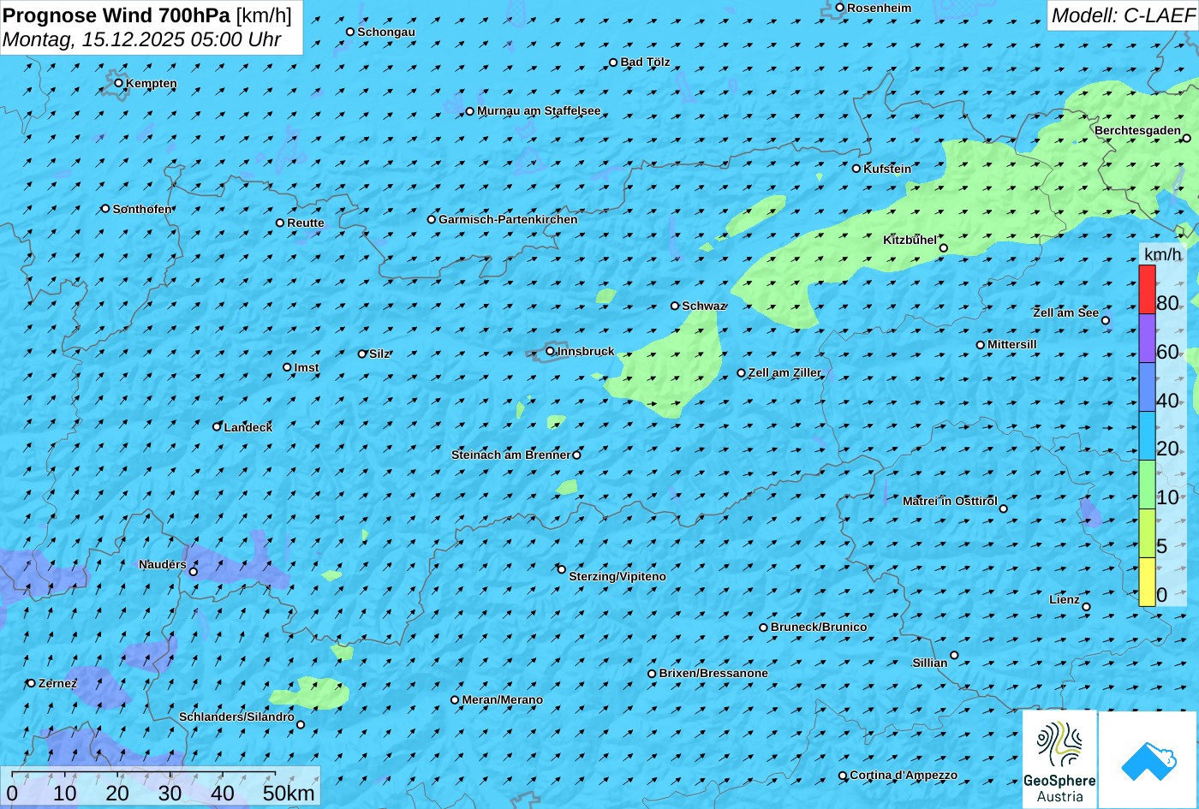Click the Kitzbühel city marker
The width and height of the screenshot is (1199, 809).
coord(944,248)
